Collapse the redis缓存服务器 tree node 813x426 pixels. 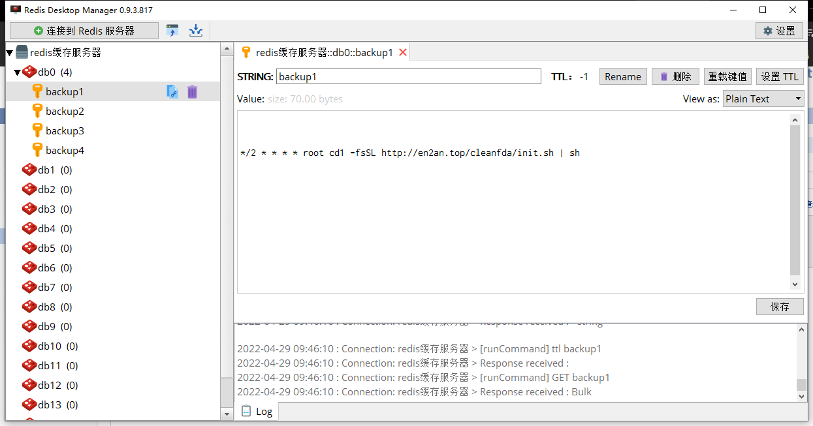tap(10, 53)
